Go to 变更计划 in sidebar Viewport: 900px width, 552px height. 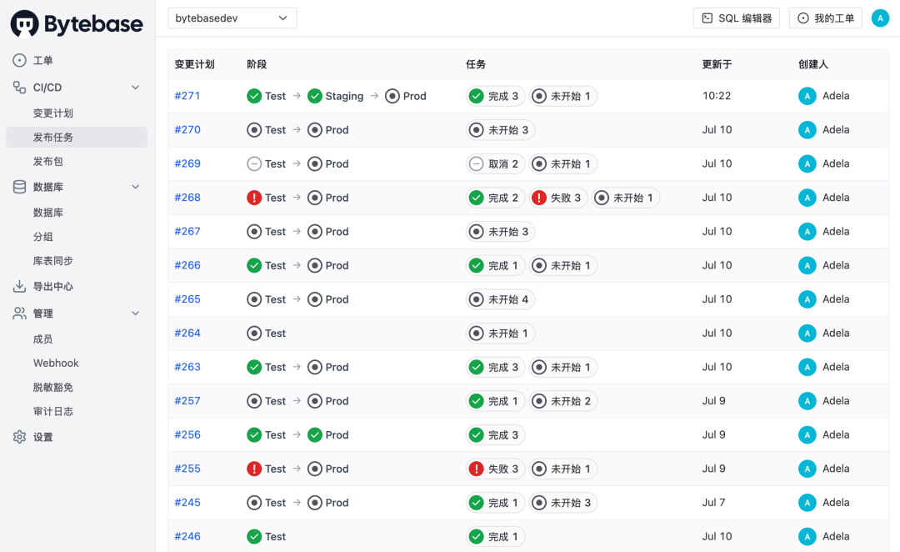point(53,113)
